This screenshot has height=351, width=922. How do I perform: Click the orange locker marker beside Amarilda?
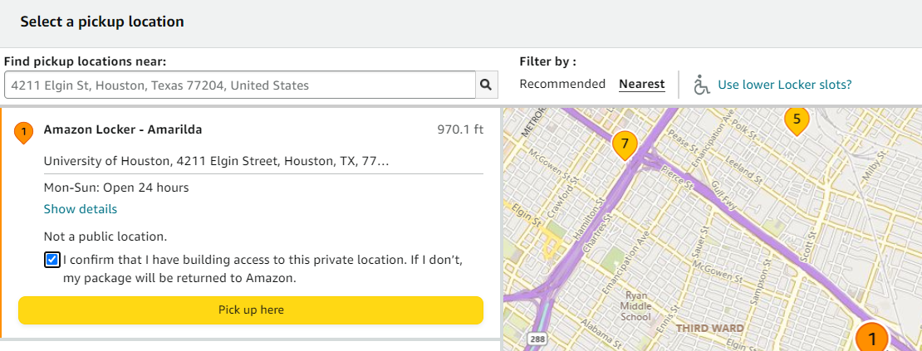coord(24,131)
